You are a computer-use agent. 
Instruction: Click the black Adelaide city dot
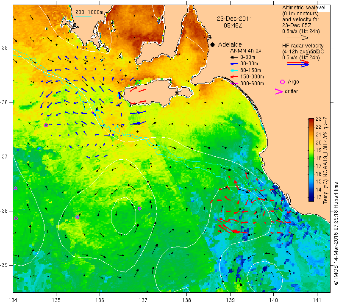213,44
